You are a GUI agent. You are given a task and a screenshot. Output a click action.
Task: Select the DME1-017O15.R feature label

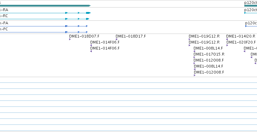tap(209, 54)
